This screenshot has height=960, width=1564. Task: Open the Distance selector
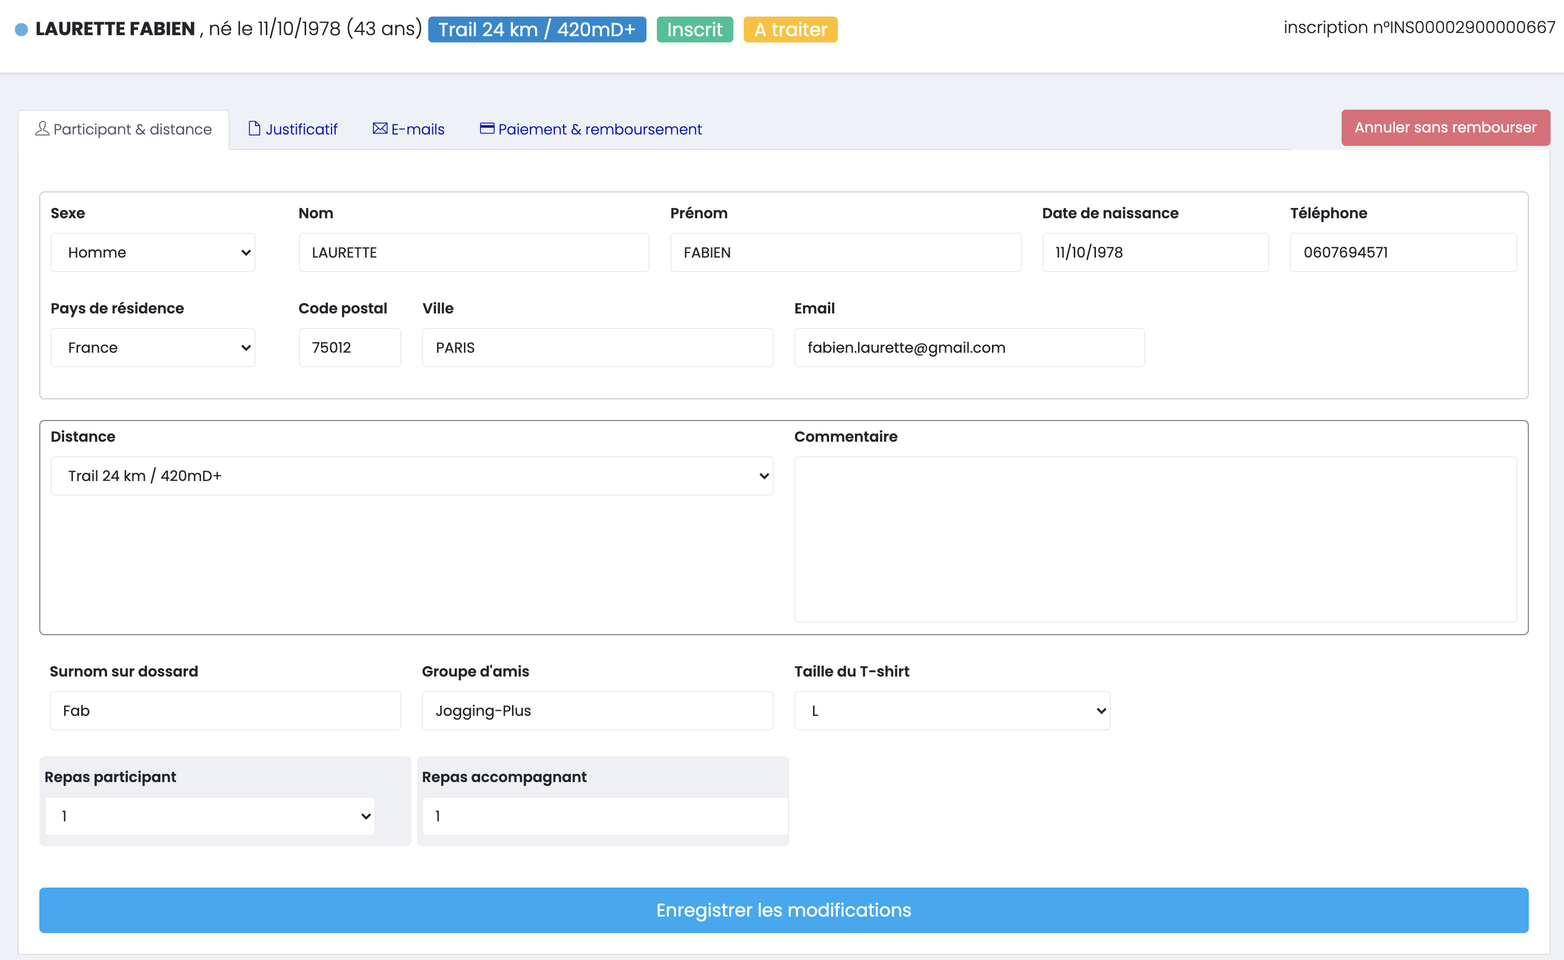(x=411, y=475)
